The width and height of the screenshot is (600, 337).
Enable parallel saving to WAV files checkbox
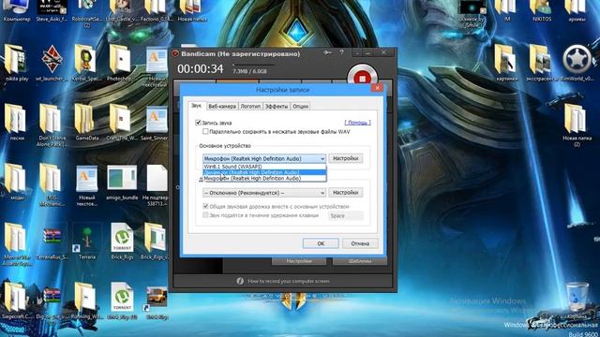coord(205,131)
